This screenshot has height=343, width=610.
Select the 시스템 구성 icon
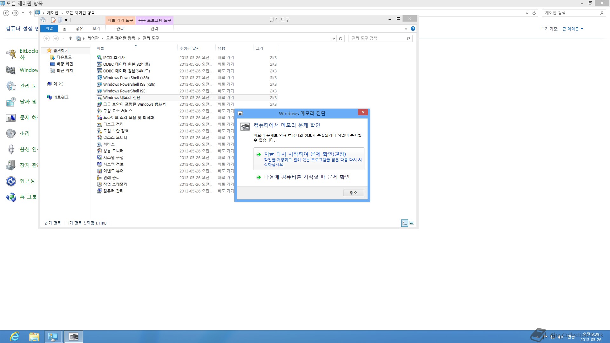[x=99, y=158]
